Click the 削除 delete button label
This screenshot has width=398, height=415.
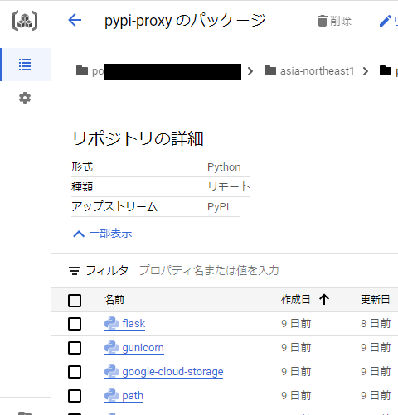341,21
